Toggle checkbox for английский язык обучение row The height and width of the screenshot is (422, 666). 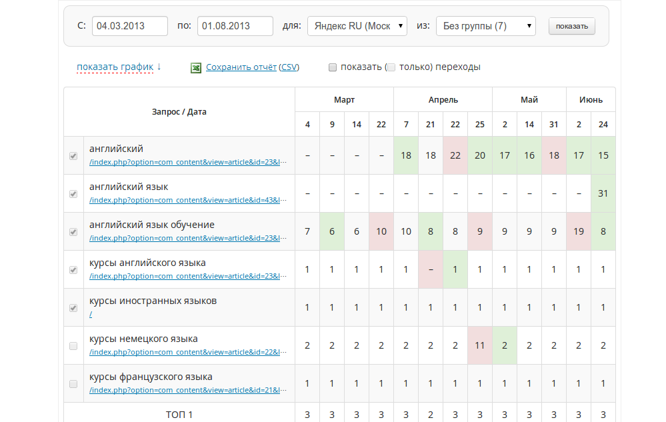[73, 232]
